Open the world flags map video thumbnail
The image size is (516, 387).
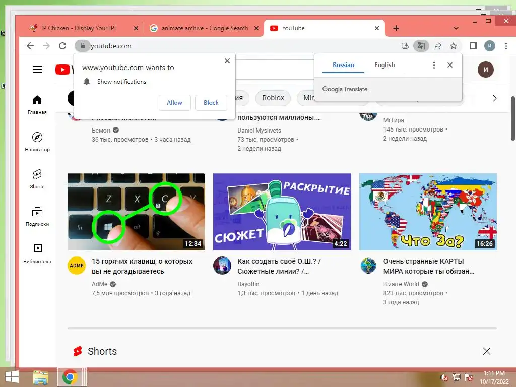coord(428,212)
